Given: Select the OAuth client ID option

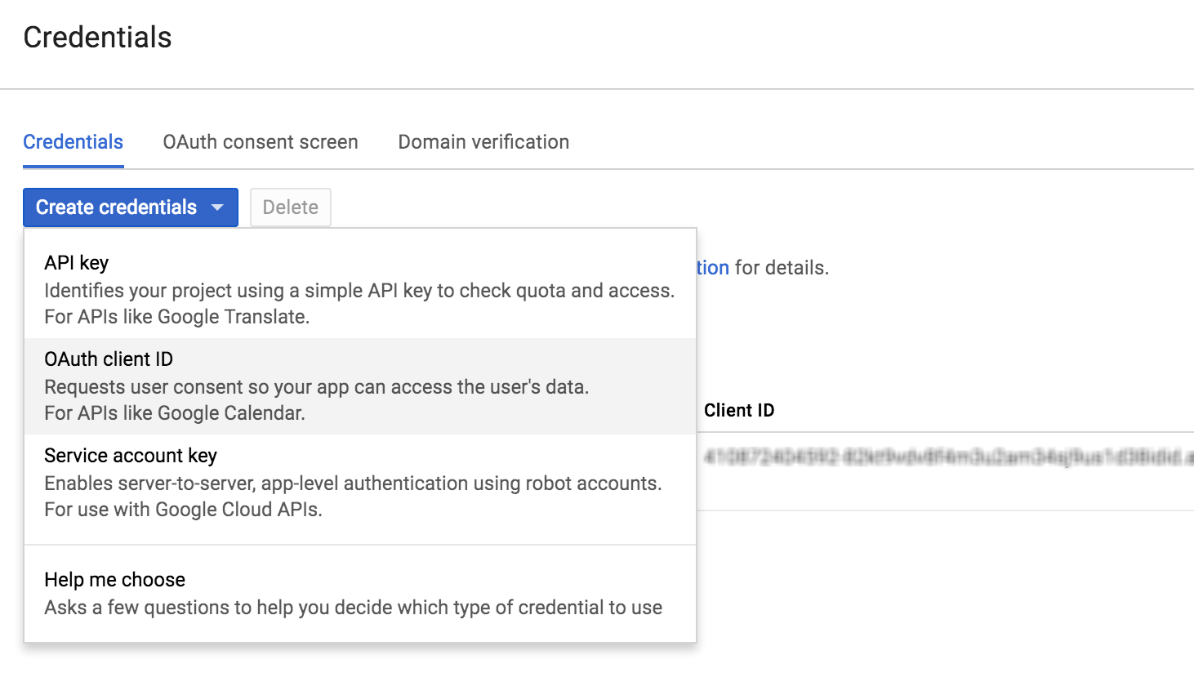Looking at the screenshot, I should pyautogui.click(x=109, y=359).
